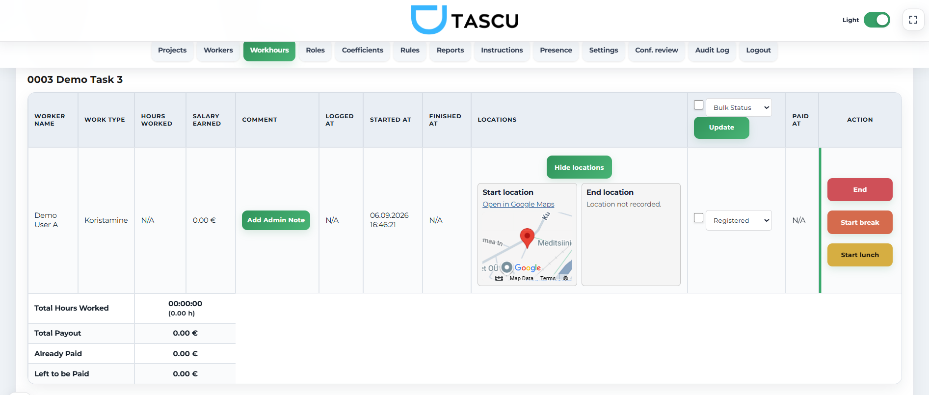Click the green Update button
Image resolution: width=929 pixels, height=395 pixels.
click(x=721, y=128)
